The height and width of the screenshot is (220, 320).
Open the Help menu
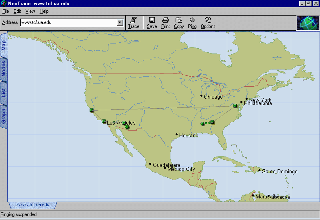(x=44, y=11)
